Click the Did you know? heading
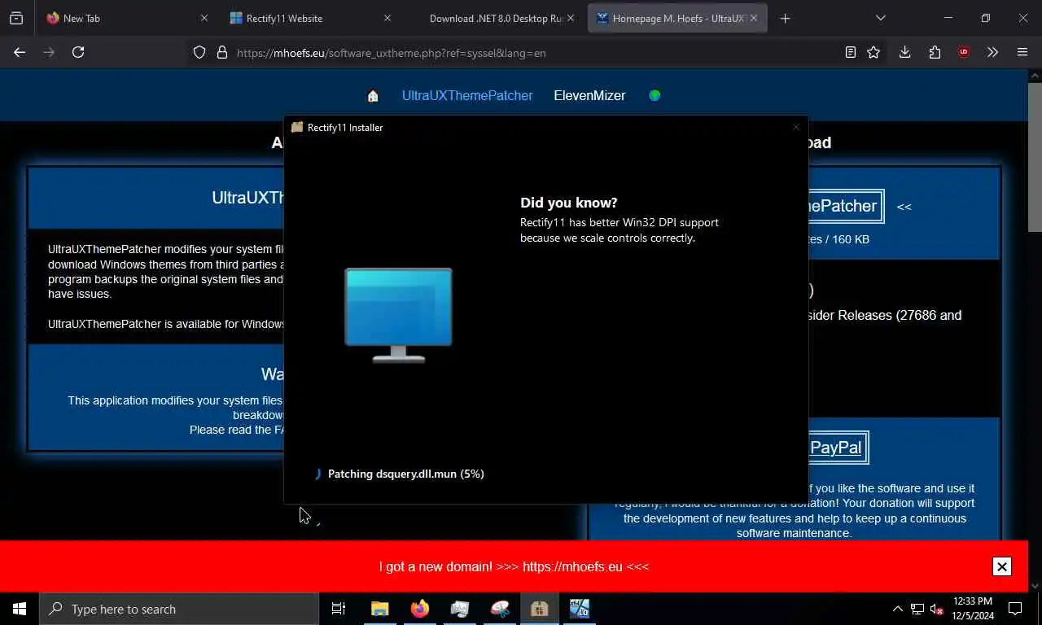Image resolution: width=1042 pixels, height=625 pixels. click(569, 203)
